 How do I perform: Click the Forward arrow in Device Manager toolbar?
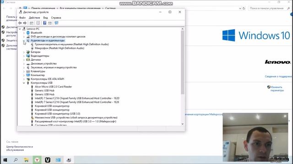coord(25,23)
